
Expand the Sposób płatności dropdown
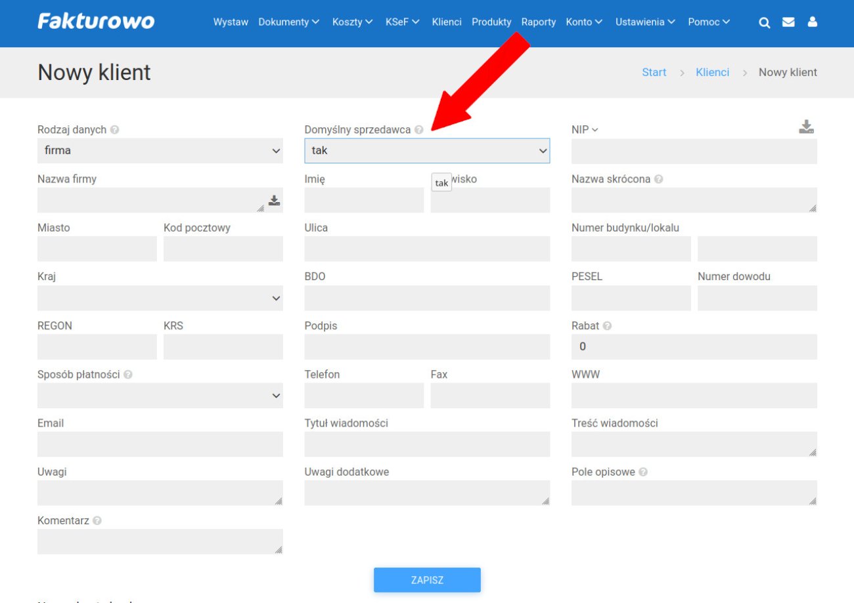click(x=160, y=396)
